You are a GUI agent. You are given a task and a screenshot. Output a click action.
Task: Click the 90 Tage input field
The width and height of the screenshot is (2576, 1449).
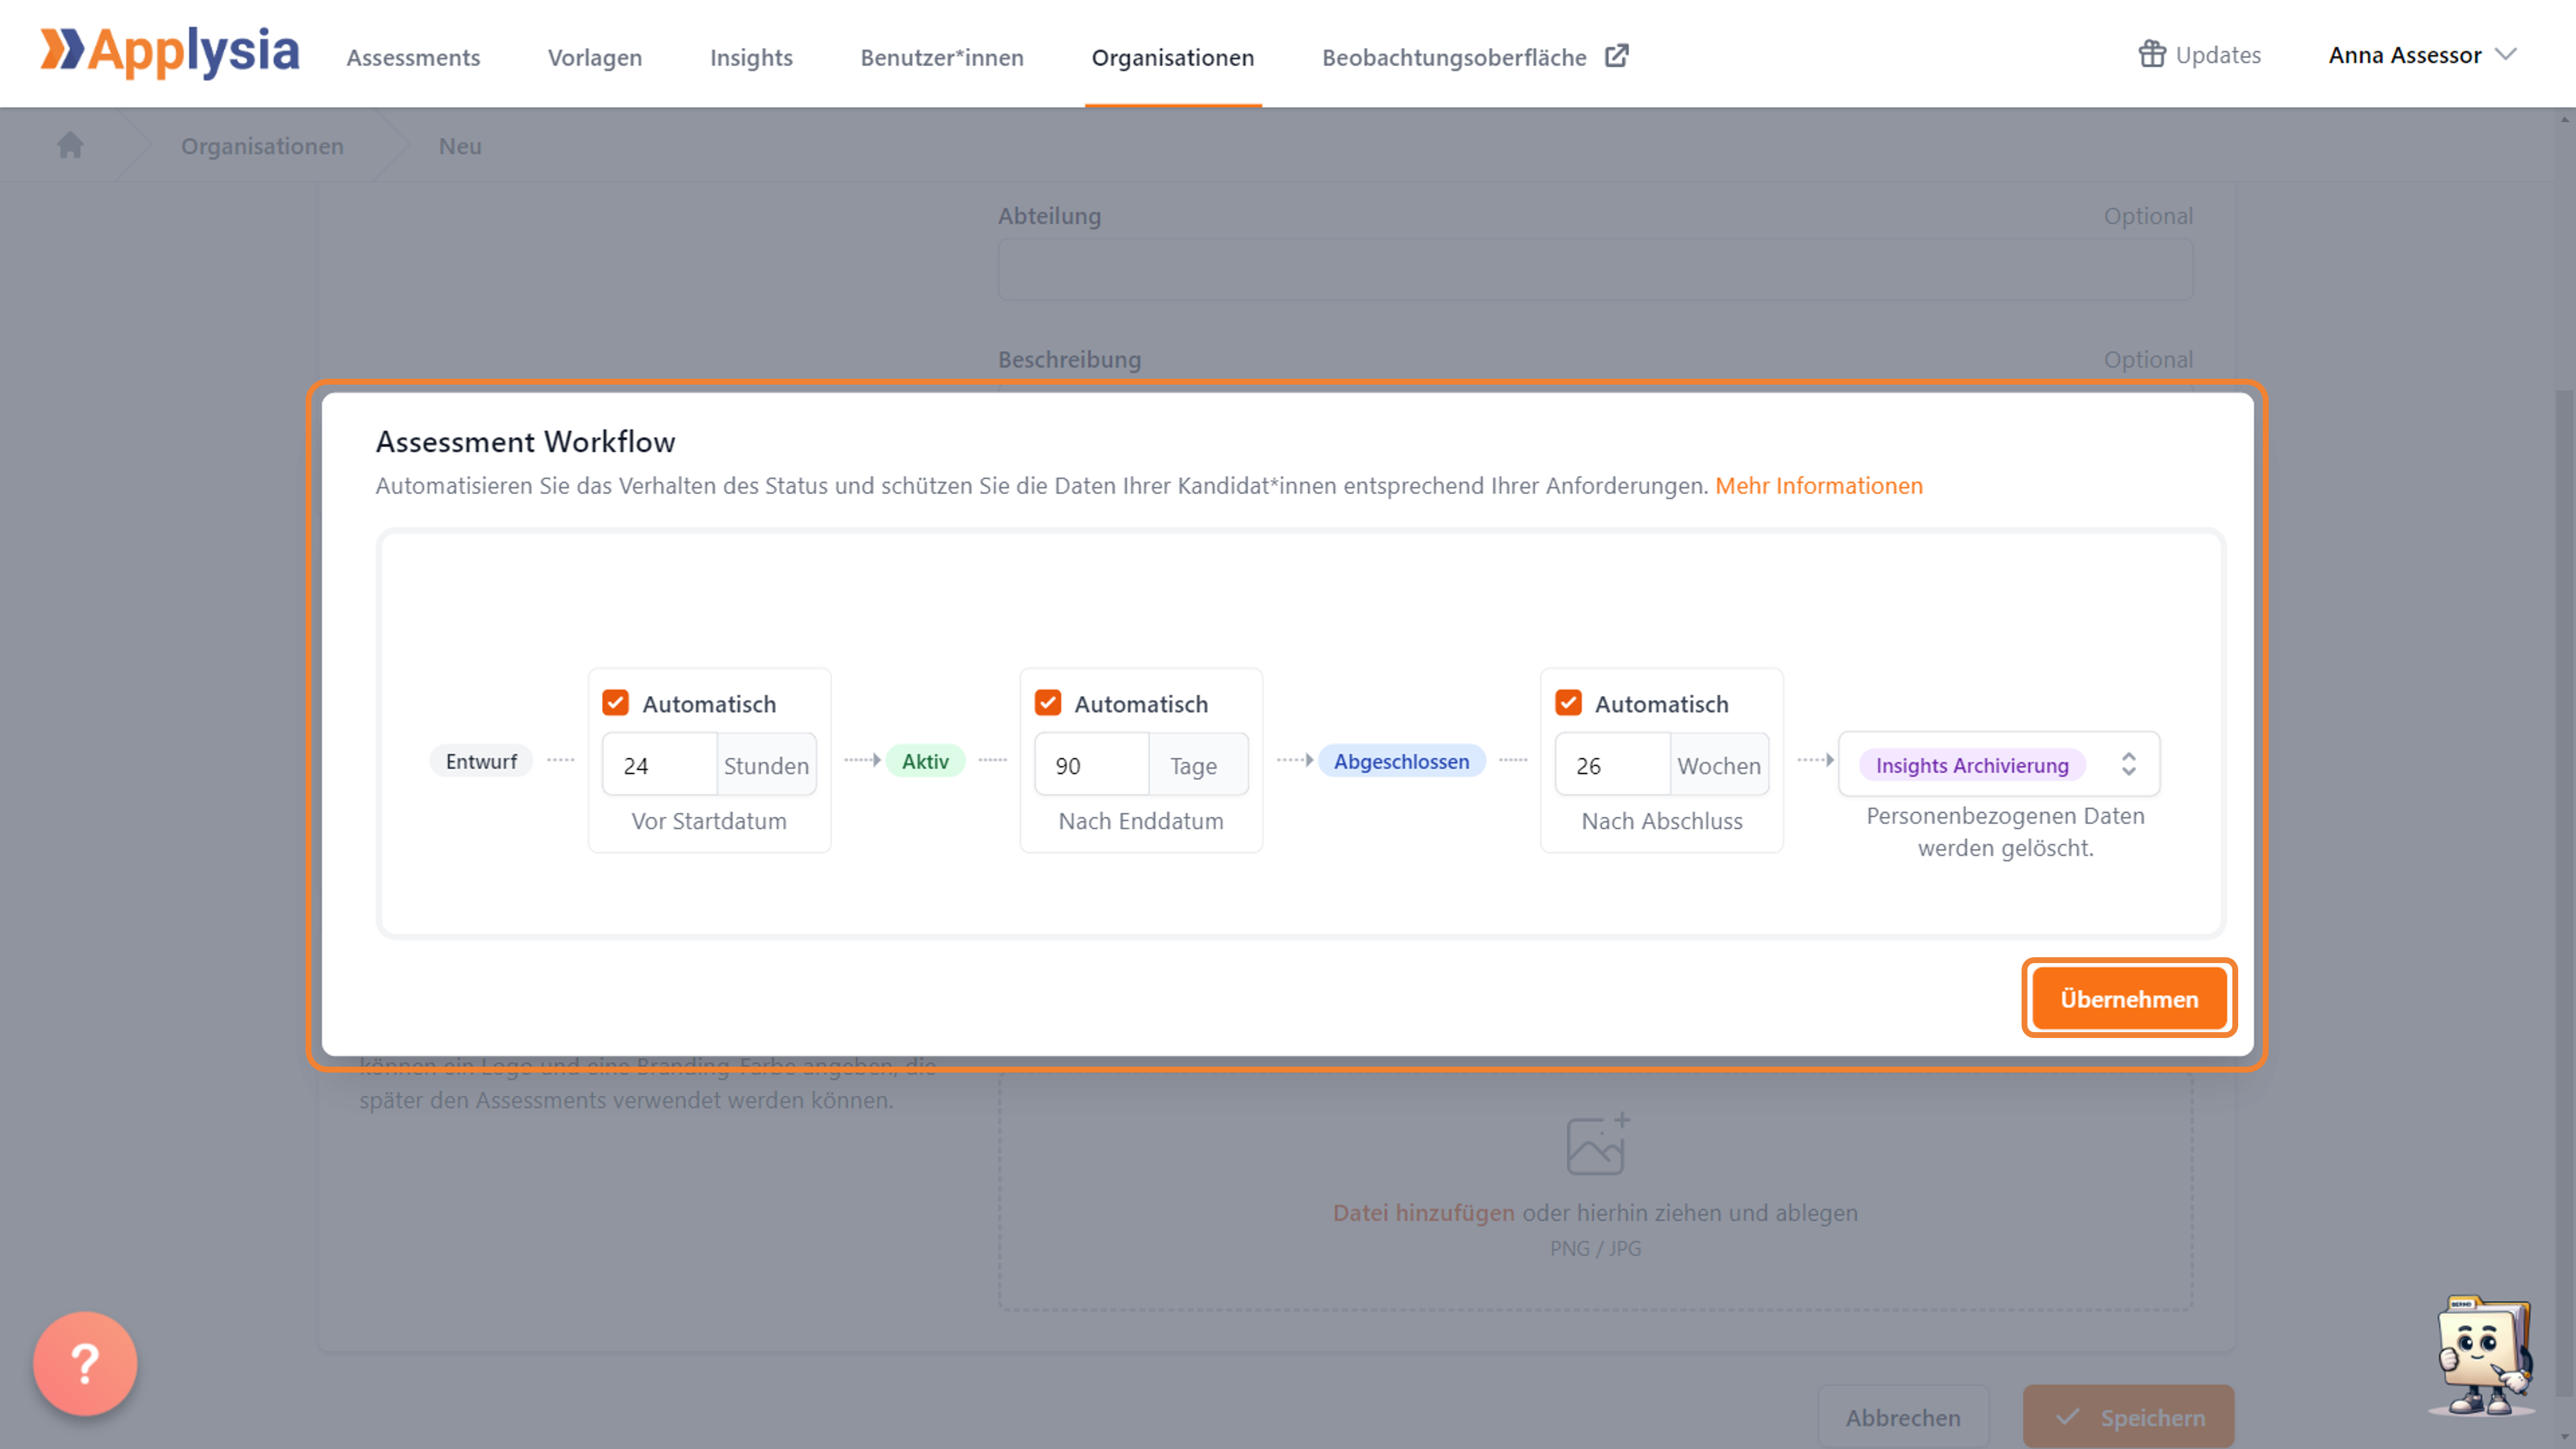point(1092,765)
